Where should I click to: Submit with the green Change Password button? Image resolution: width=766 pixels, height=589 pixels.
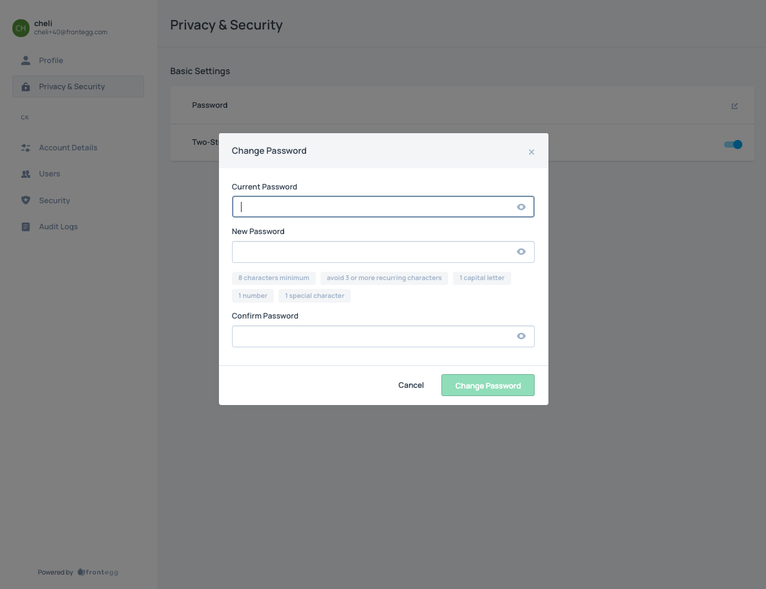point(487,385)
